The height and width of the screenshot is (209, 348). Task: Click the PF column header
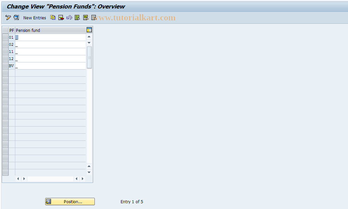[12, 30]
